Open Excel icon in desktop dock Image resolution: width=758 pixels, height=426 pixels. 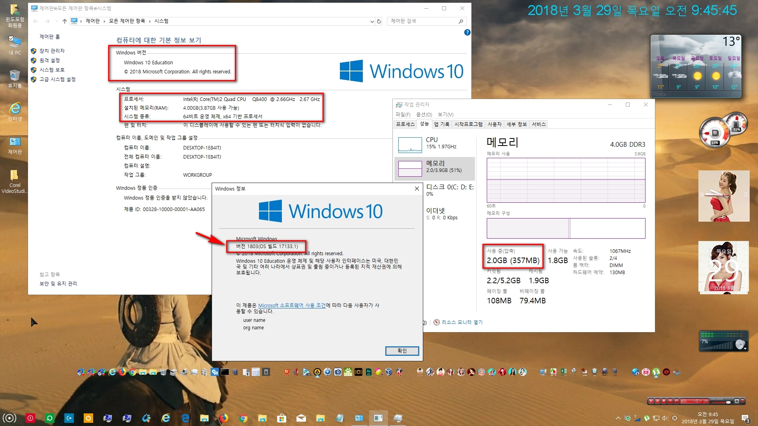tap(563, 372)
